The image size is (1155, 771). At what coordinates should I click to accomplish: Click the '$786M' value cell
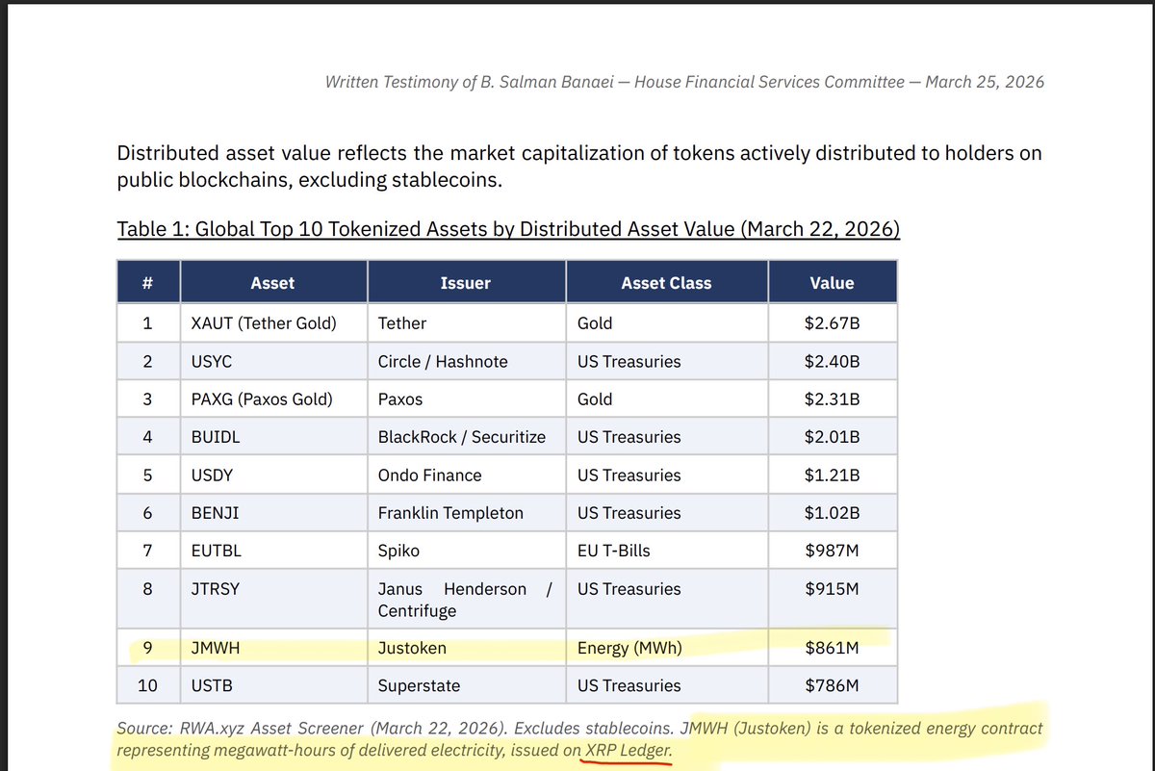[833, 685]
